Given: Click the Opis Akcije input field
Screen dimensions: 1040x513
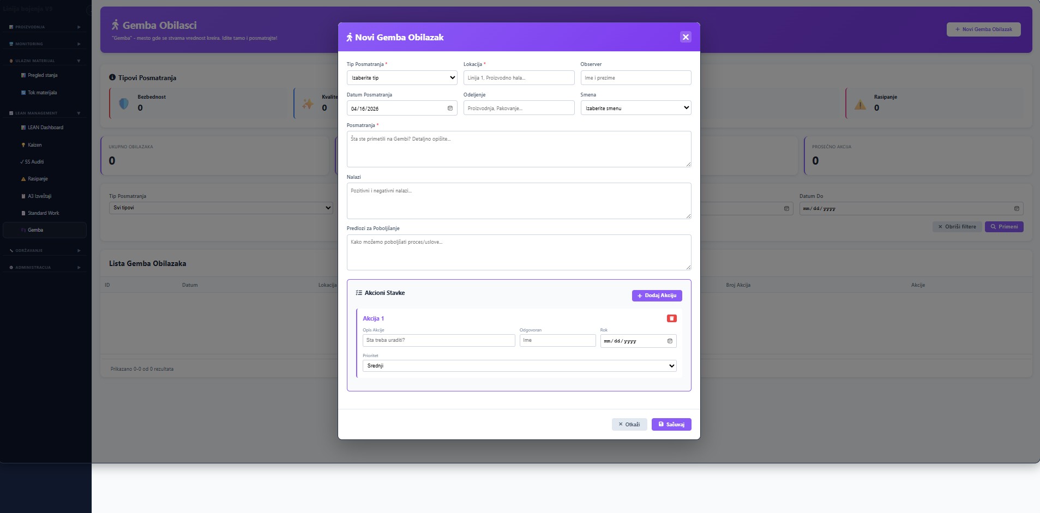Looking at the screenshot, I should pos(439,340).
